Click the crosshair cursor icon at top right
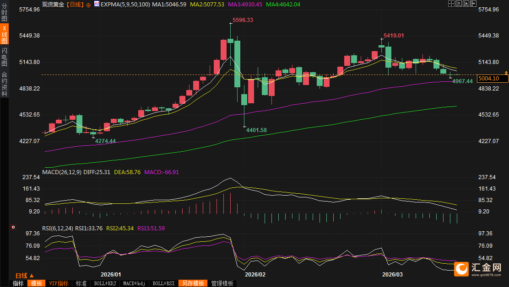The height and width of the screenshot is (287, 509). click(451, 4)
